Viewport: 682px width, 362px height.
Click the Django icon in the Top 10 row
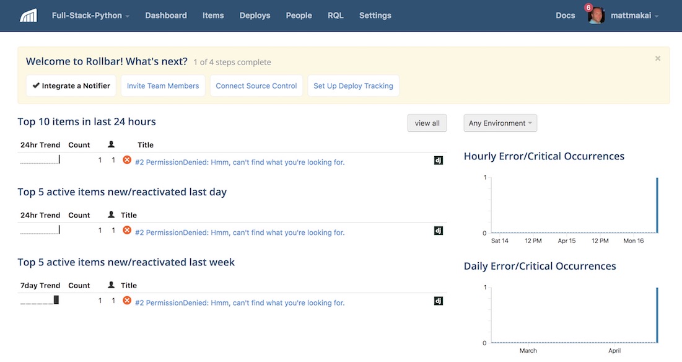pyautogui.click(x=438, y=161)
